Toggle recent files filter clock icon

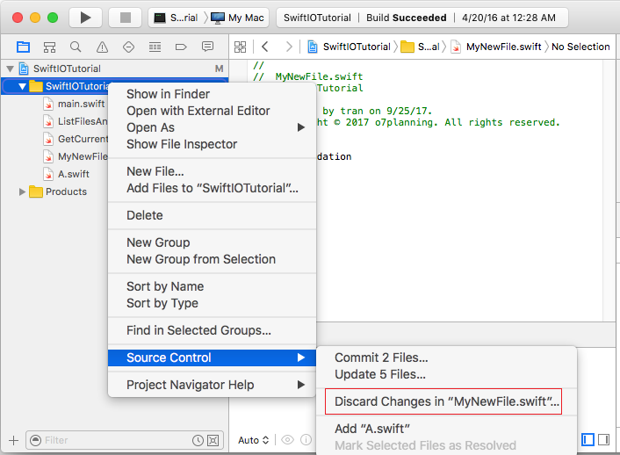coord(198,440)
